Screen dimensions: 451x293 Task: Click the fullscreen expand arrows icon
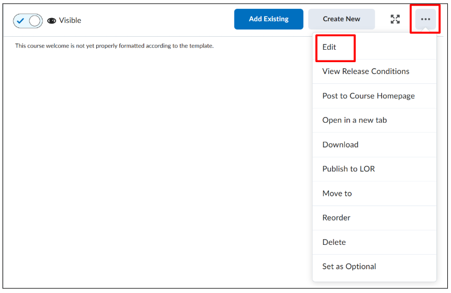[x=395, y=19]
